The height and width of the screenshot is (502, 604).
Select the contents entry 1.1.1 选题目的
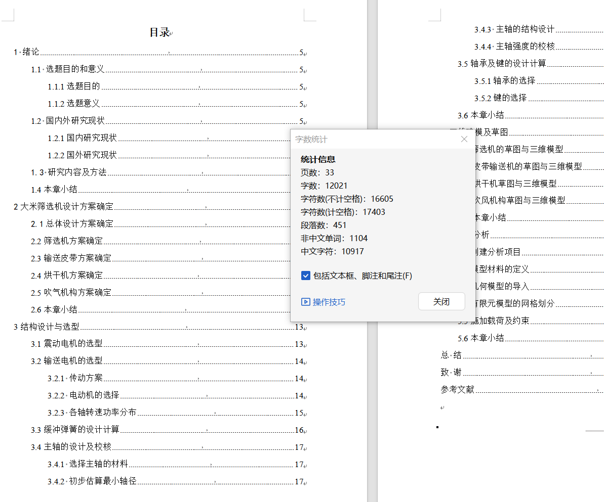click(x=178, y=86)
